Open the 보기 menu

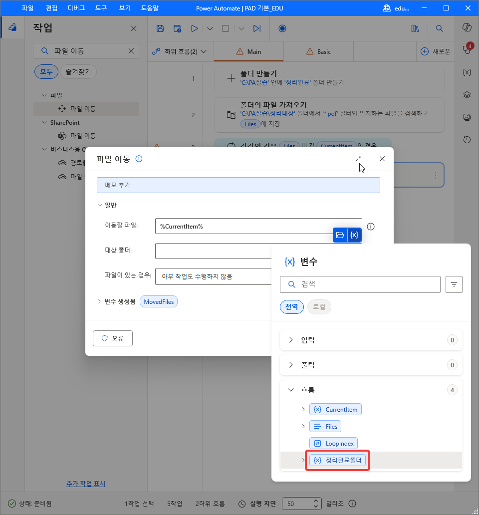tap(125, 8)
